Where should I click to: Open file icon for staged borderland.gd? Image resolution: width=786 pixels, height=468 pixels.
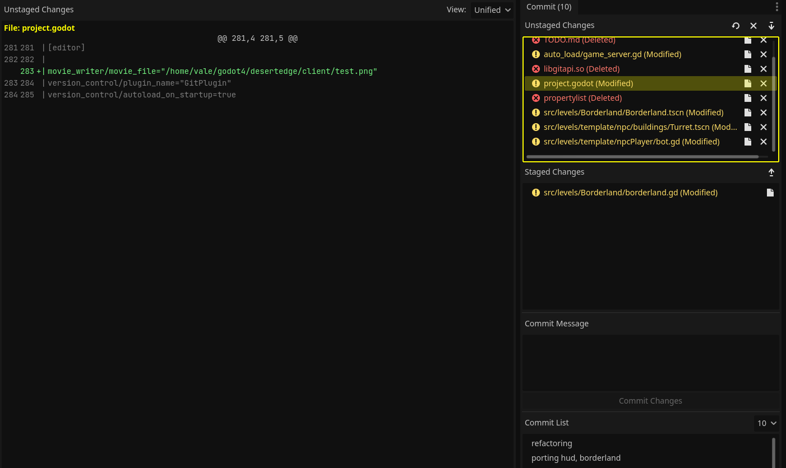click(x=770, y=193)
